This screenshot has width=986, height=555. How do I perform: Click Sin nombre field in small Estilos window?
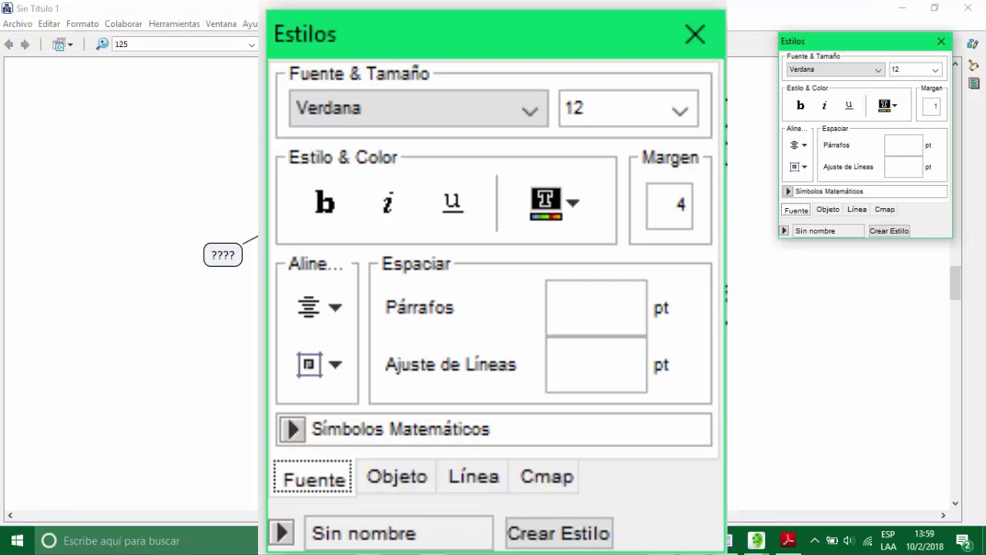[828, 230]
